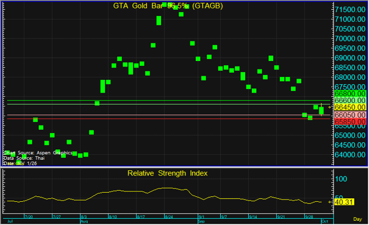Click the 100 label on RSI axis
Screen dimensions: 369x225
341,179
